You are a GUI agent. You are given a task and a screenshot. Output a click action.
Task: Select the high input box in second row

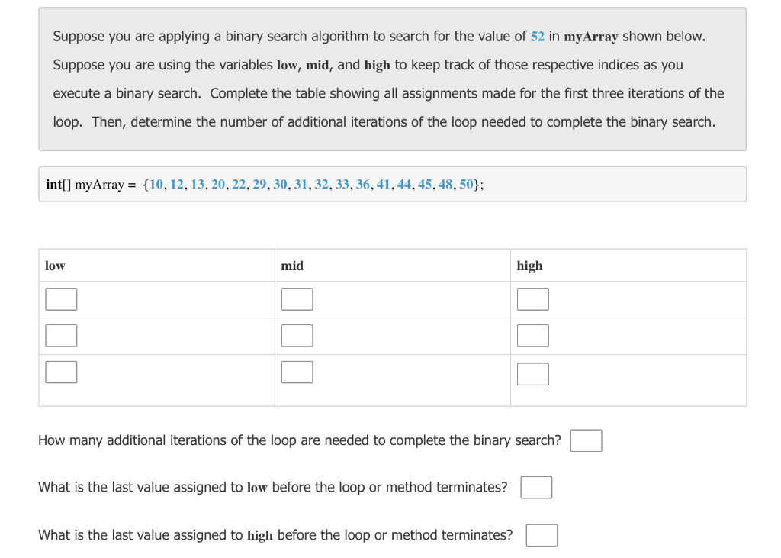(532, 335)
